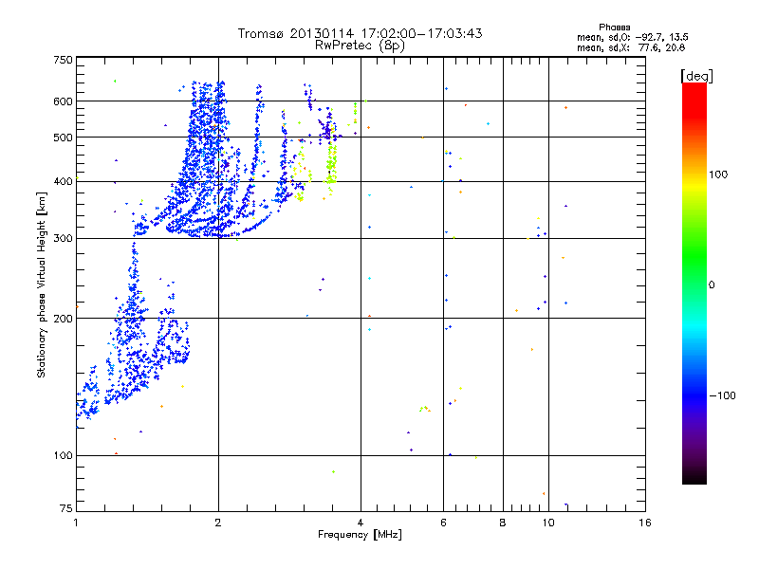Click the x-axis label '10'
Screen dimensions: 759x569
[548, 523]
